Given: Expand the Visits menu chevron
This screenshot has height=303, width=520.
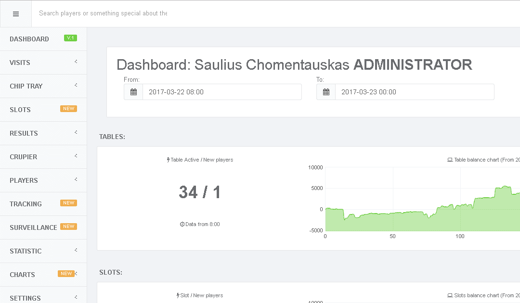Looking at the screenshot, I should (x=76, y=62).
